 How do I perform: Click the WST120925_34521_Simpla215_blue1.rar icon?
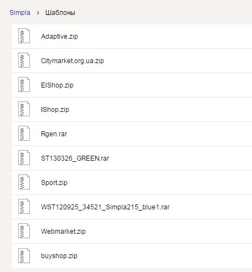tap(24, 206)
